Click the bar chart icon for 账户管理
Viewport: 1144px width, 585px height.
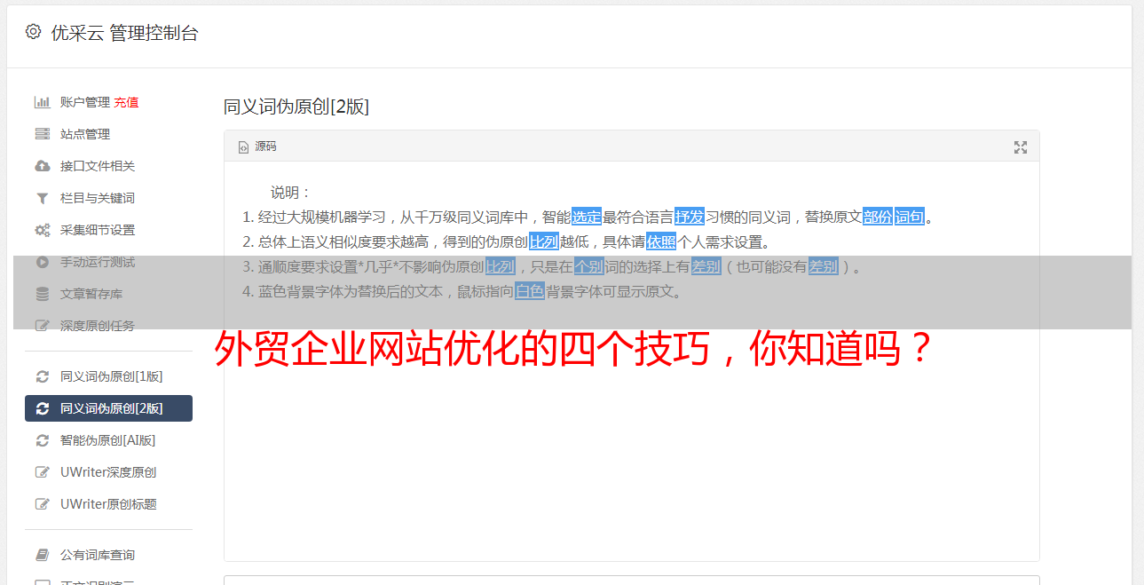(x=42, y=102)
